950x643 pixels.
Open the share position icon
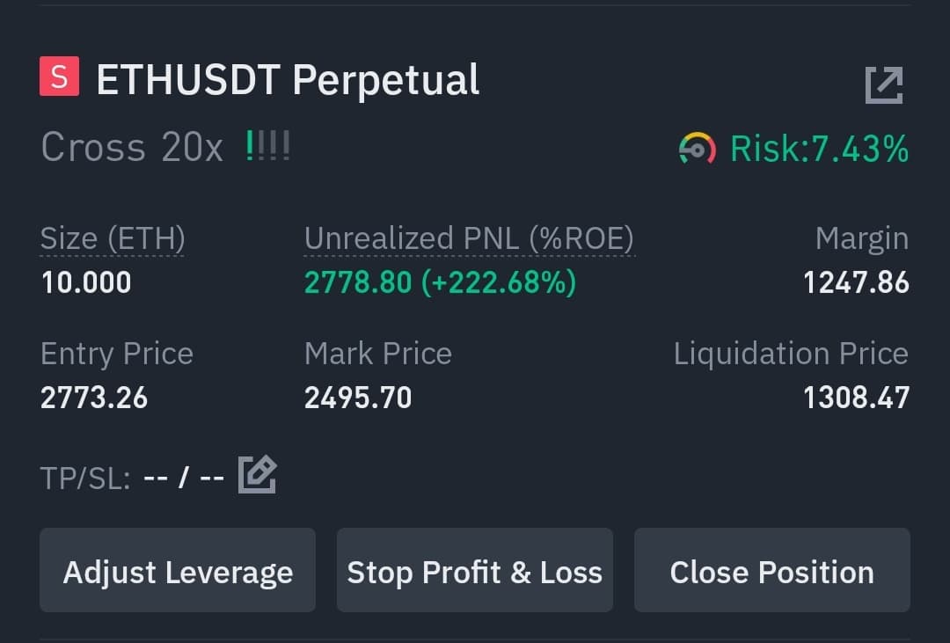884,84
